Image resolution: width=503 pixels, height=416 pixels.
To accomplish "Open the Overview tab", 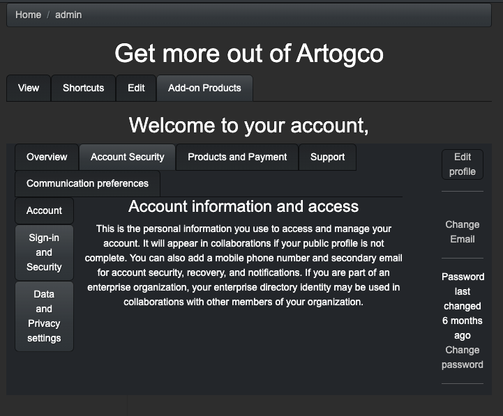I will (47, 157).
